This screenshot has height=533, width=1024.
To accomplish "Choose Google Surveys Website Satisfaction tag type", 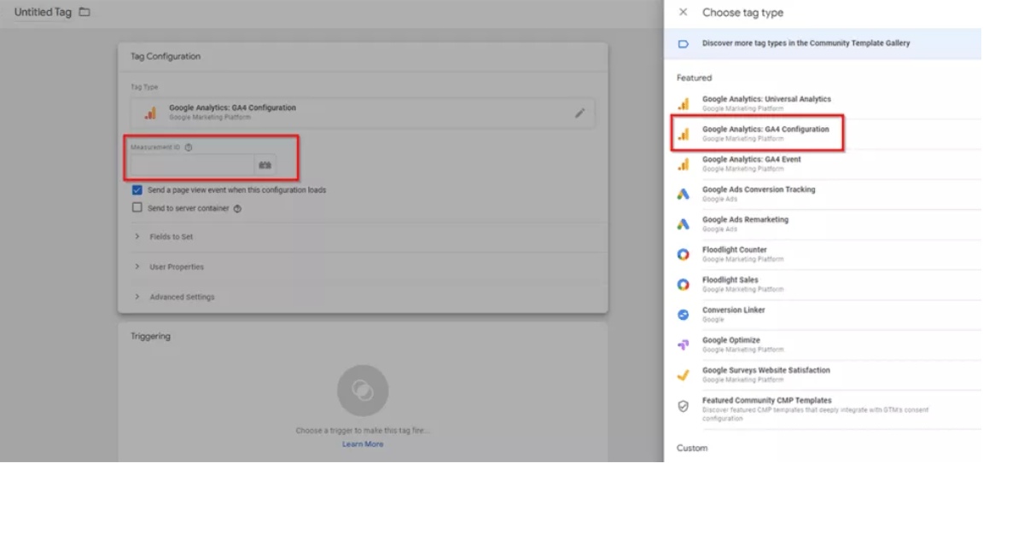I will (x=823, y=374).
